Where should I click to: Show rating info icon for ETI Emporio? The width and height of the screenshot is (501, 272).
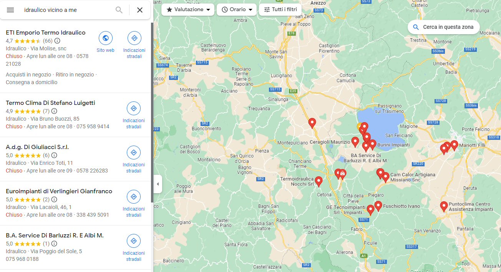(57, 41)
